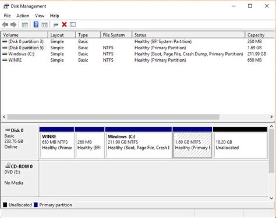Open Help via blue question mark icon
Image resolution: width=276 pixels, height=218 pixels.
tap(36, 24)
